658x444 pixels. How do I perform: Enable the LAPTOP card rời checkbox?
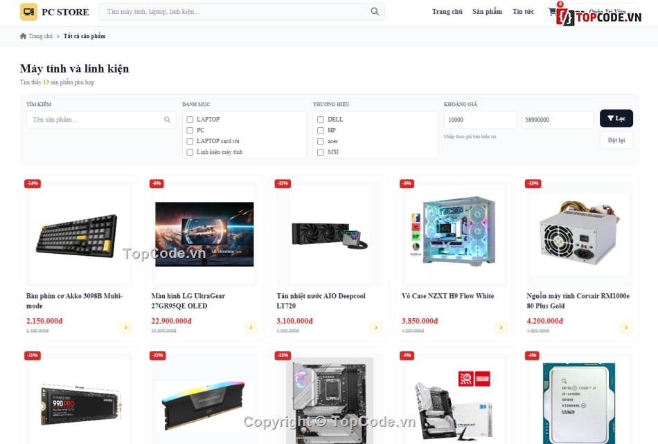pyautogui.click(x=190, y=142)
